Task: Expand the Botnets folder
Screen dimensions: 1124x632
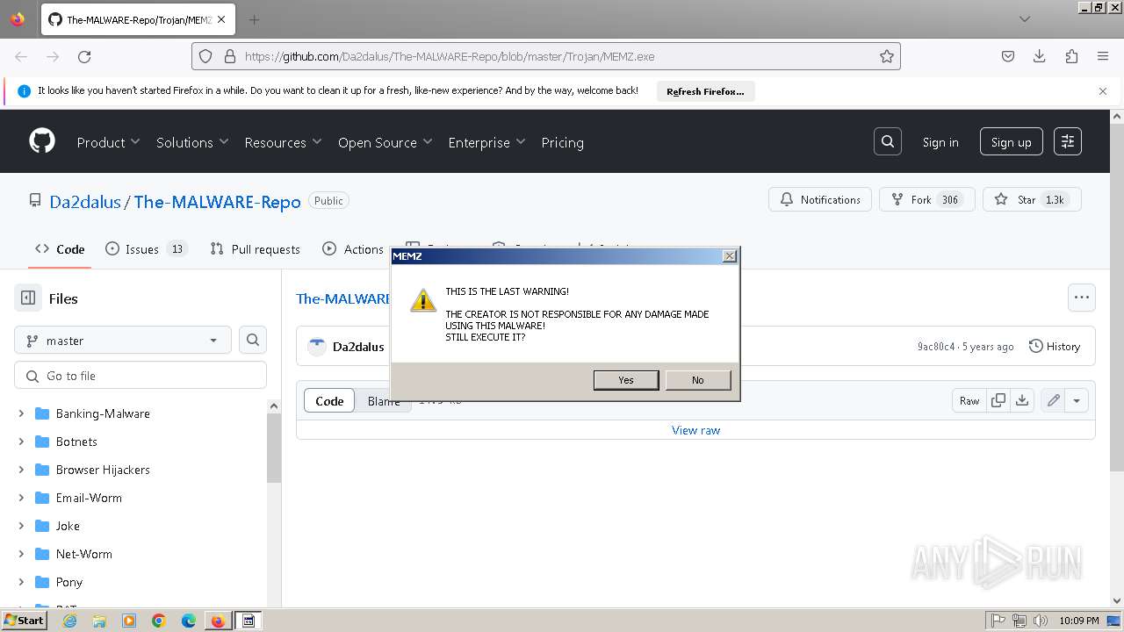Action: [x=21, y=442]
